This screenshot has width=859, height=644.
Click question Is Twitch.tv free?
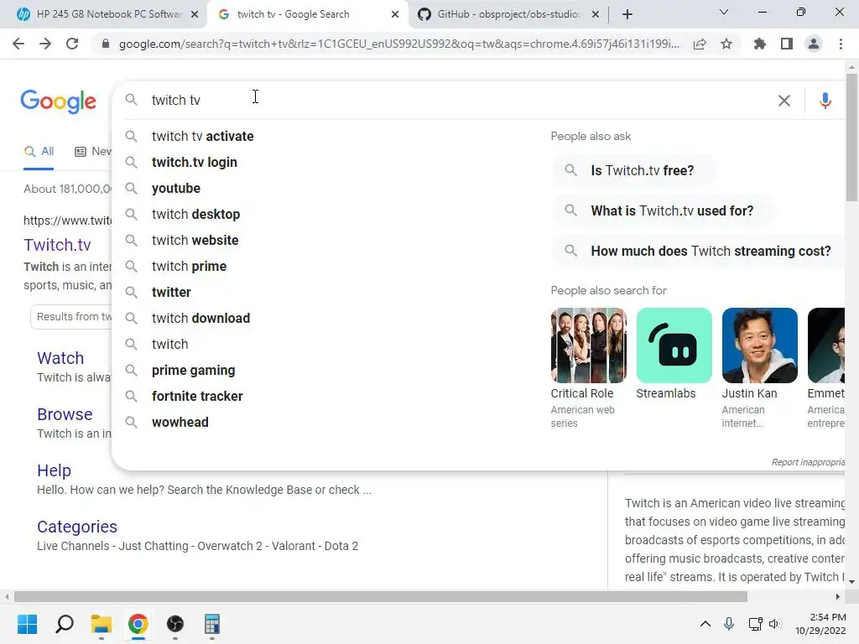[x=633, y=170]
